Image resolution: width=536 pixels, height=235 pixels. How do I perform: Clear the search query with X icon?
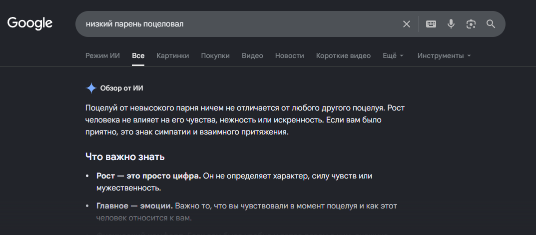[x=407, y=24]
